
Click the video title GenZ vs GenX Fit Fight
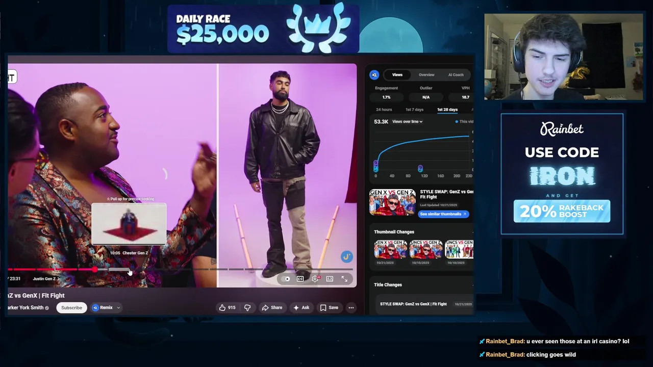(36, 296)
